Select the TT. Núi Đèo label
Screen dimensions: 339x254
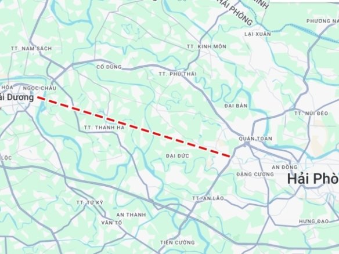311,113
